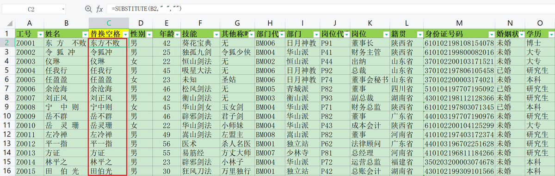Select the 圣姑 cell
The image size is (555, 176).
point(238,80)
